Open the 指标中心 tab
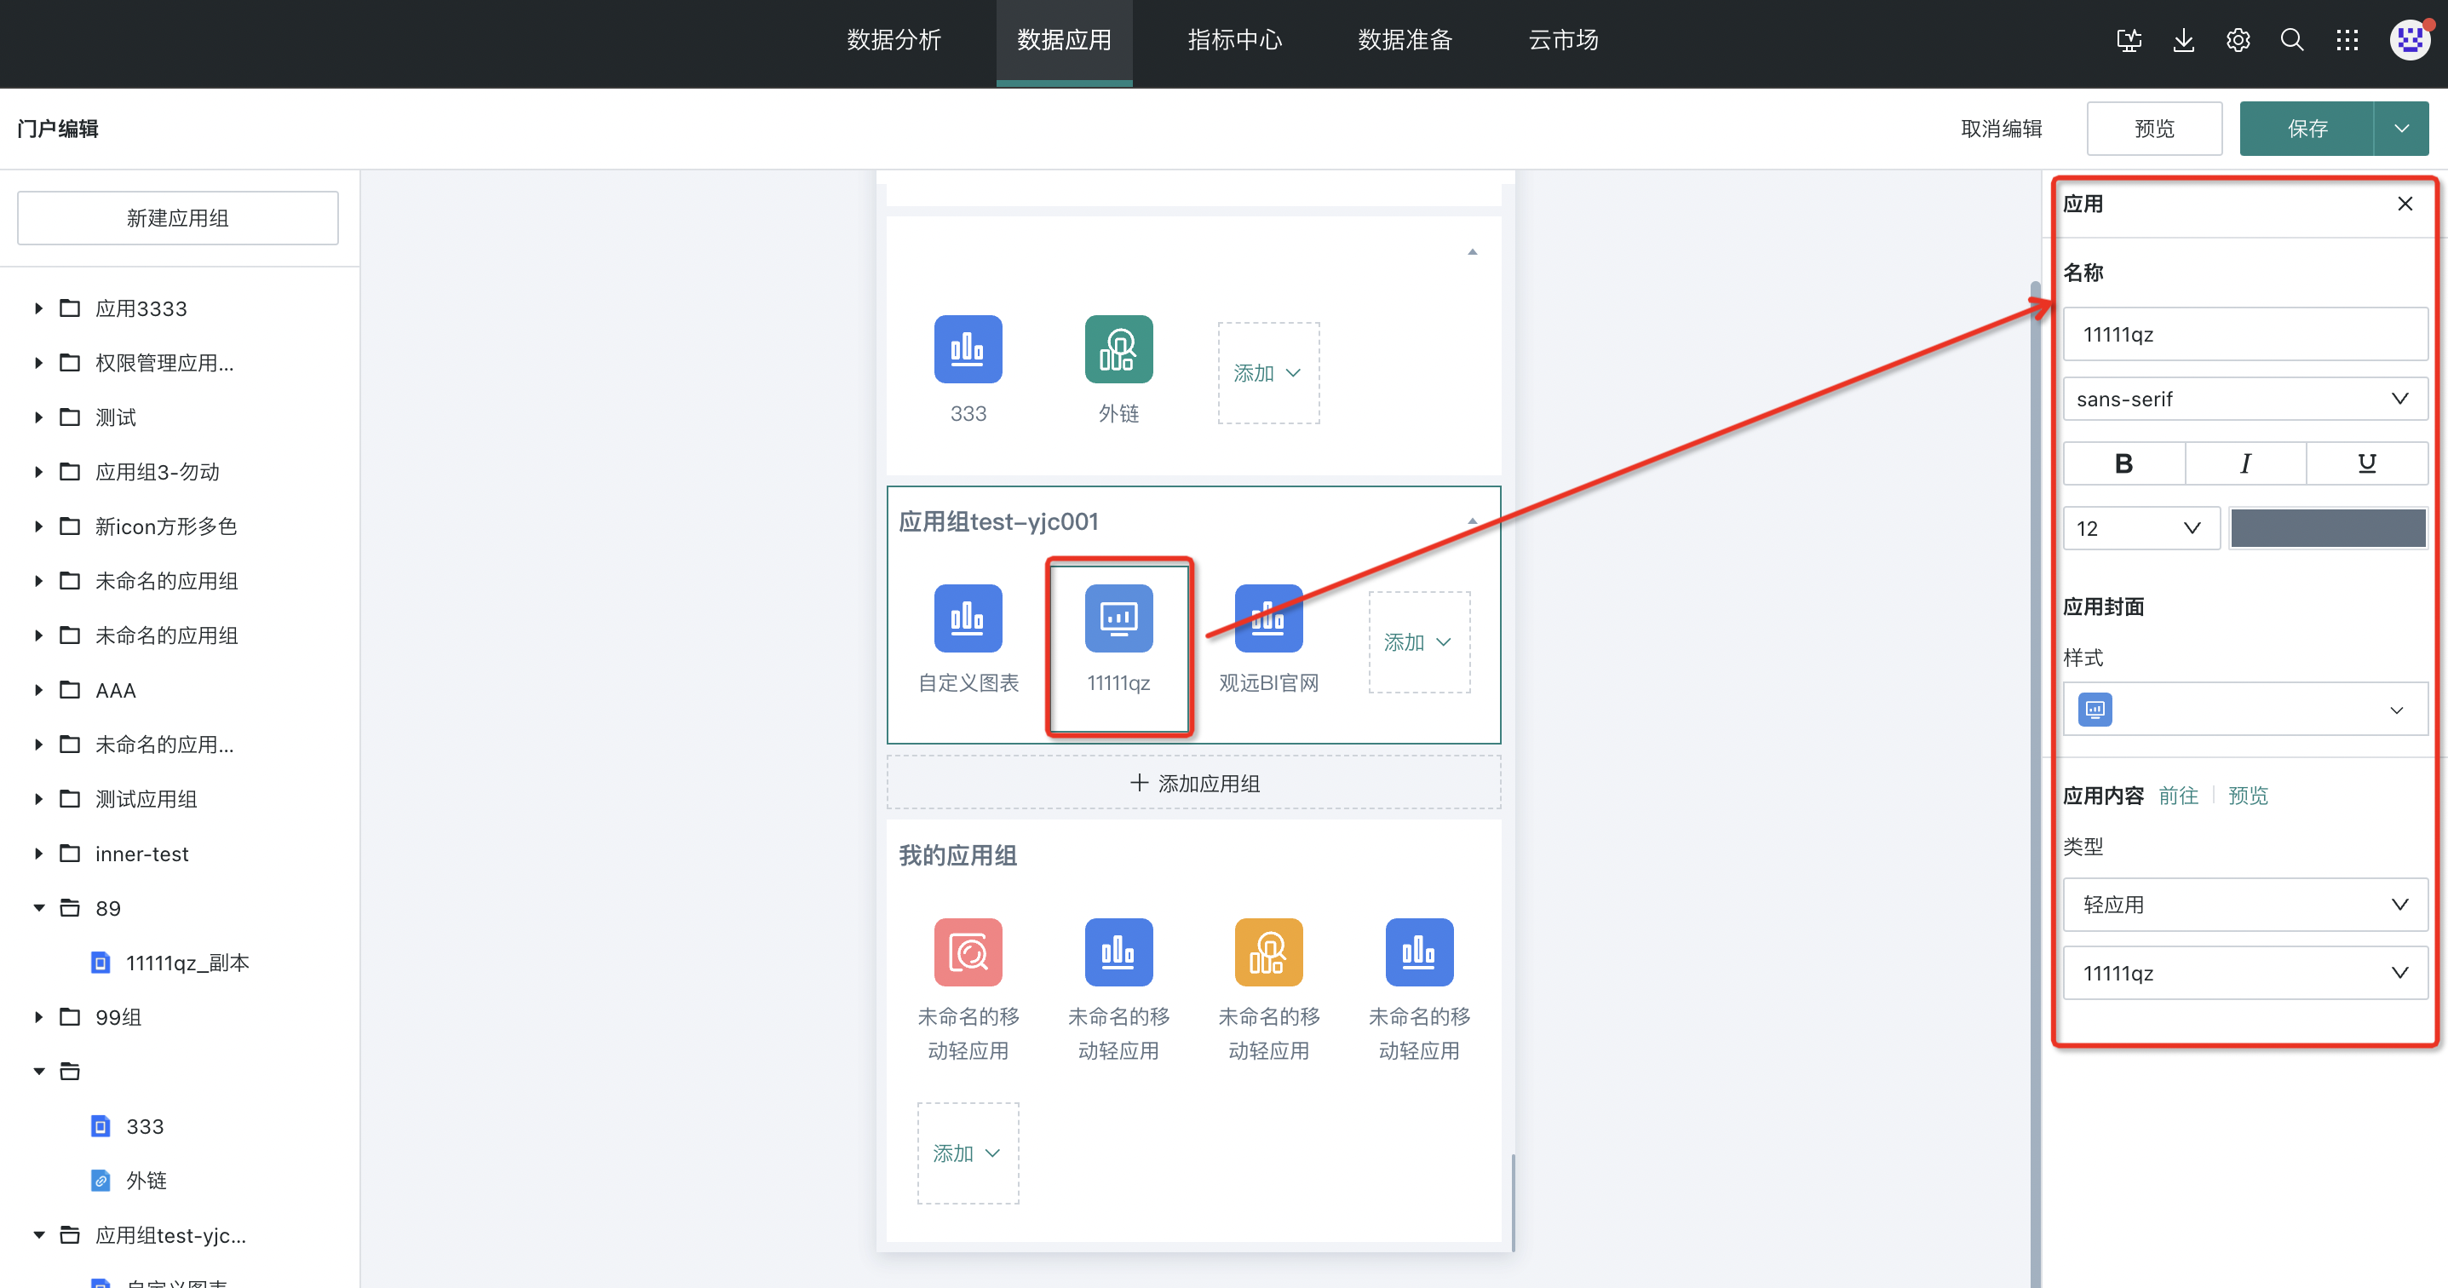 click(1233, 40)
